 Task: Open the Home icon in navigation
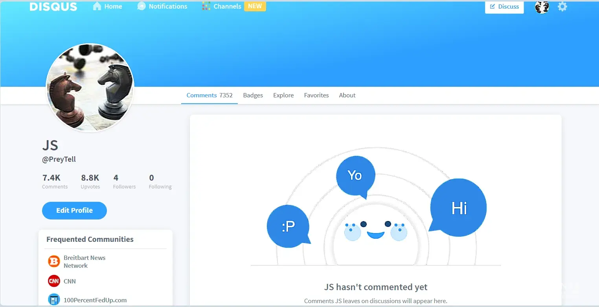97,6
